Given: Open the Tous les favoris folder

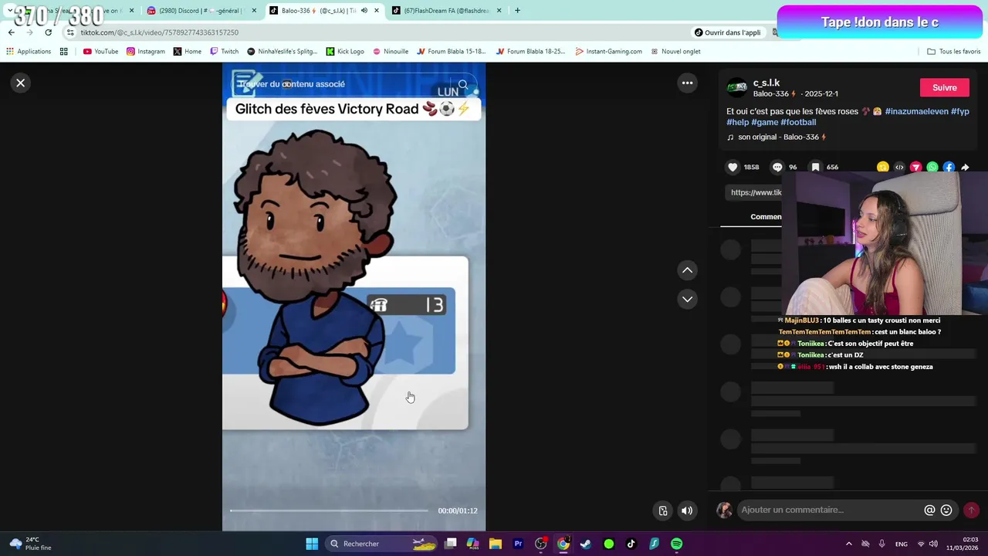Looking at the screenshot, I should coord(953,52).
